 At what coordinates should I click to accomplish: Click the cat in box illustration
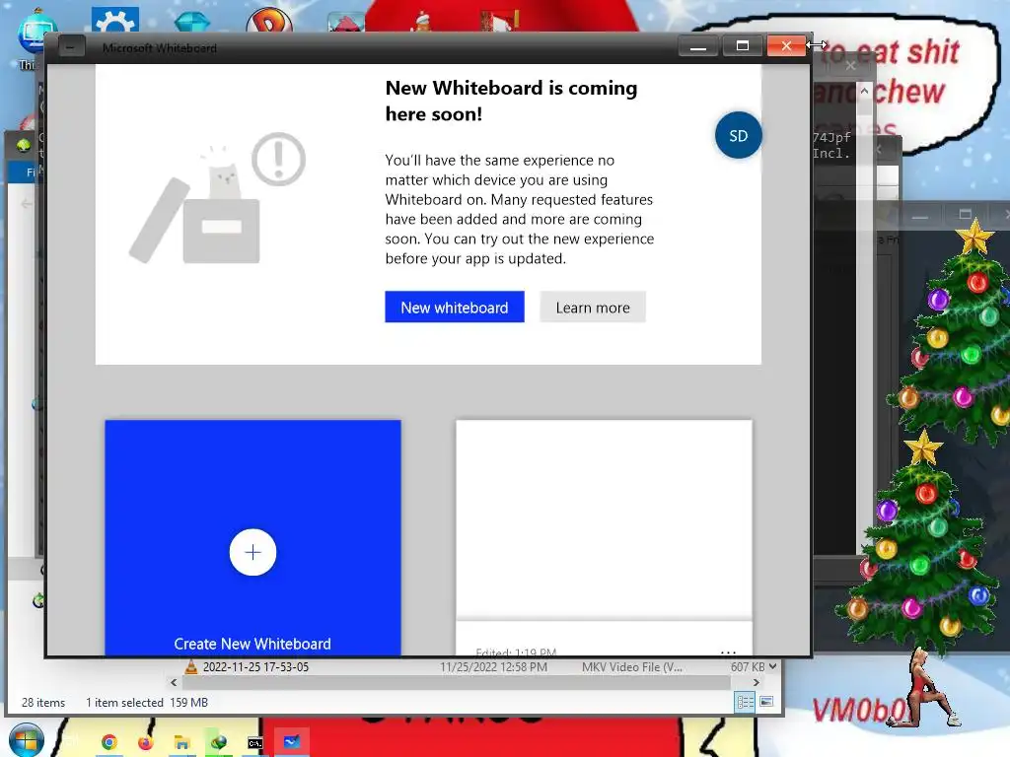pos(217,199)
